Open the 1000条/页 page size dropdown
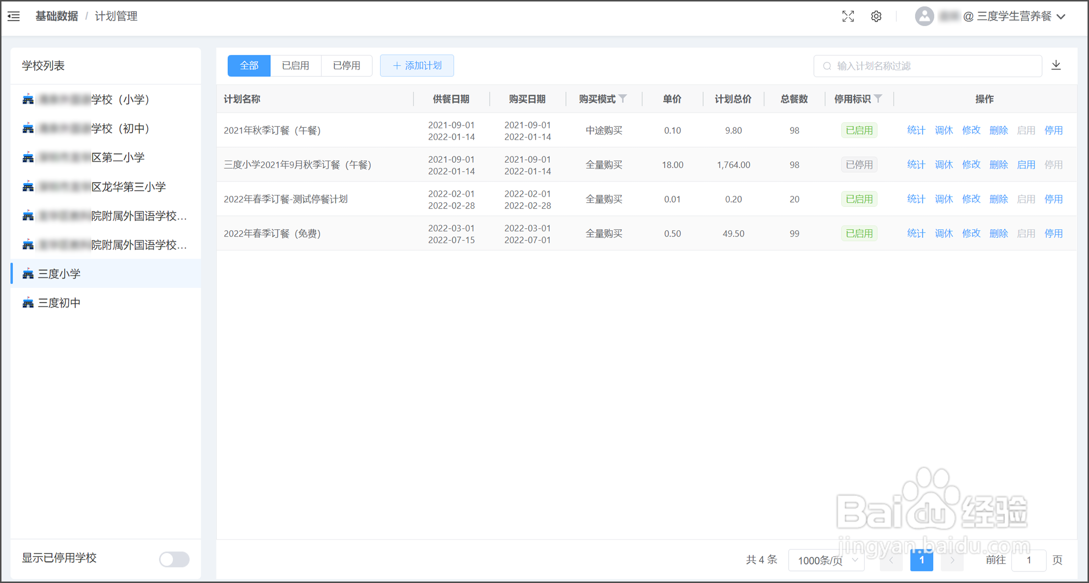The image size is (1089, 583). coord(826,560)
